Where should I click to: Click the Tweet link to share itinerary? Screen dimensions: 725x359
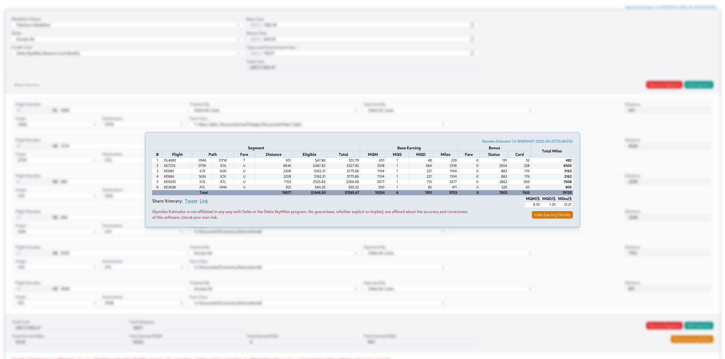coord(191,201)
